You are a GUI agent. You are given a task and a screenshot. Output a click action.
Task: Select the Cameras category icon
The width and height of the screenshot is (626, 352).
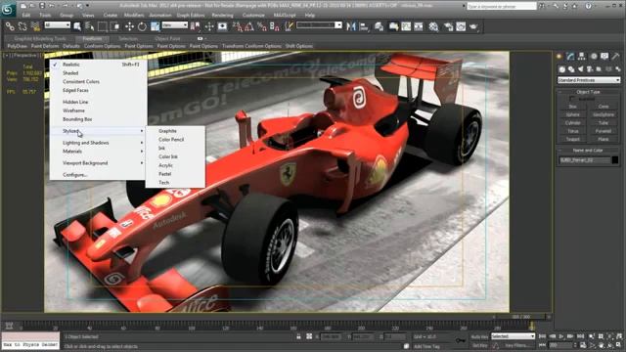tap(590, 69)
